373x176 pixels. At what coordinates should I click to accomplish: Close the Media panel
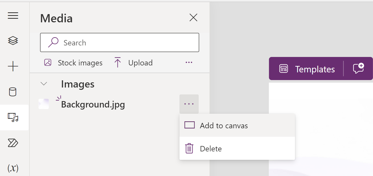click(193, 17)
